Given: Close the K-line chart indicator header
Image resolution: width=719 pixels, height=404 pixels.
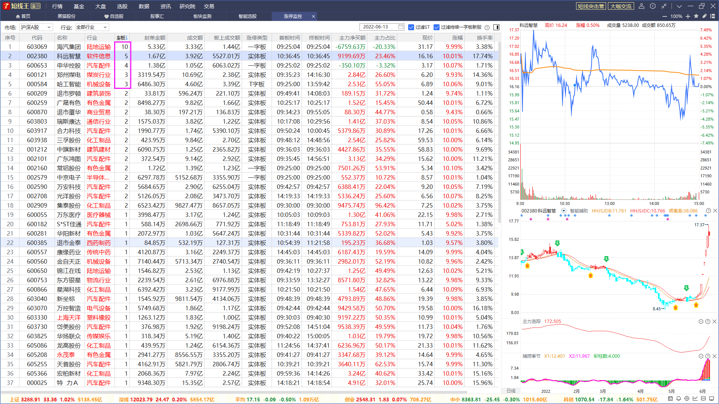Looking at the screenshot, I should (x=715, y=211).
